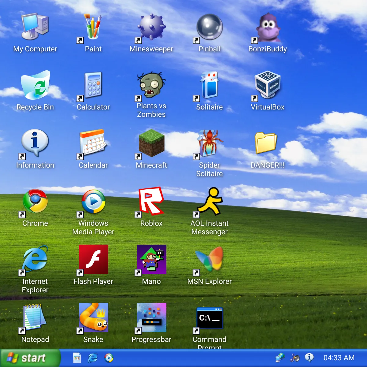367x367 pixels.
Task: Launch Minecraft
Action: click(151, 144)
